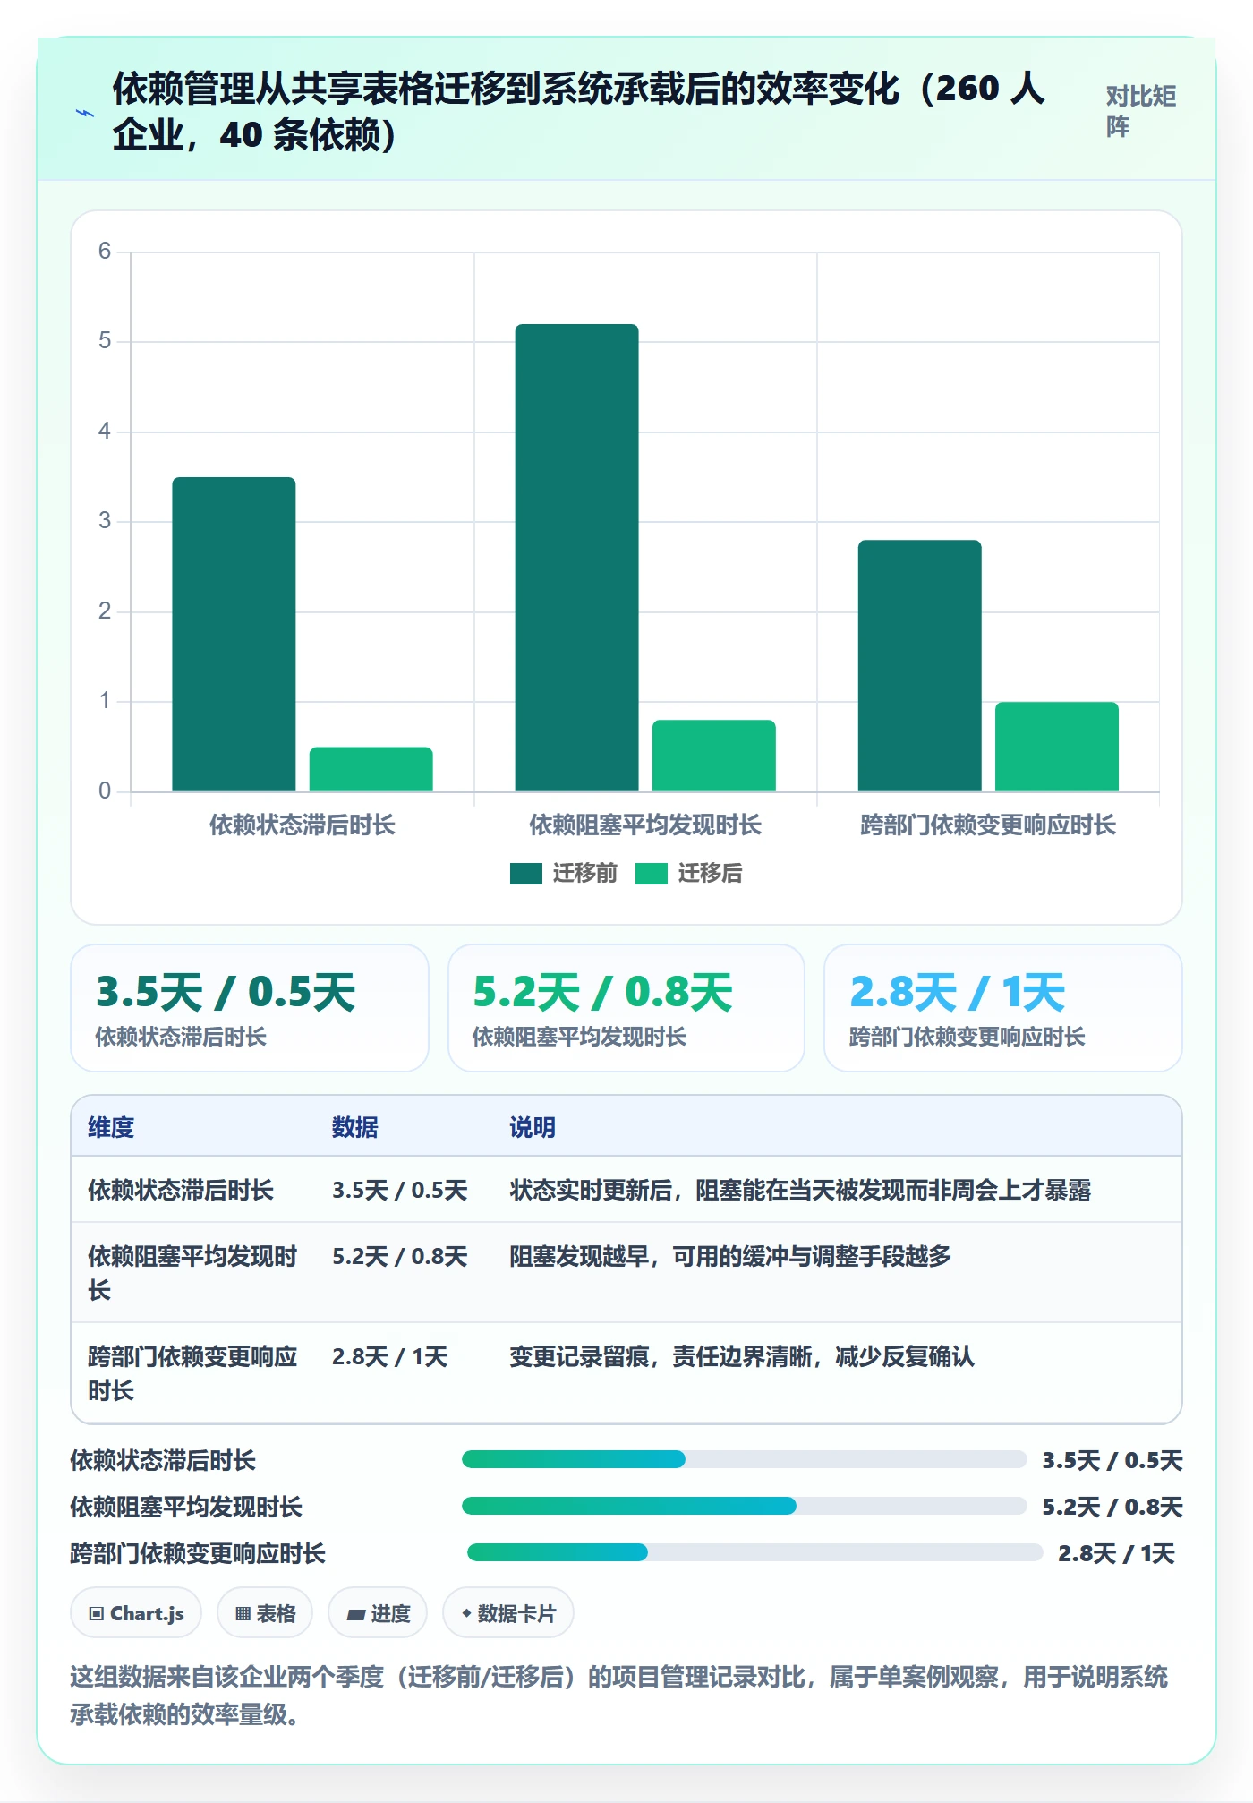This screenshot has height=1803, width=1253.
Task: Click the 表格 tag chip
Action: click(265, 1613)
